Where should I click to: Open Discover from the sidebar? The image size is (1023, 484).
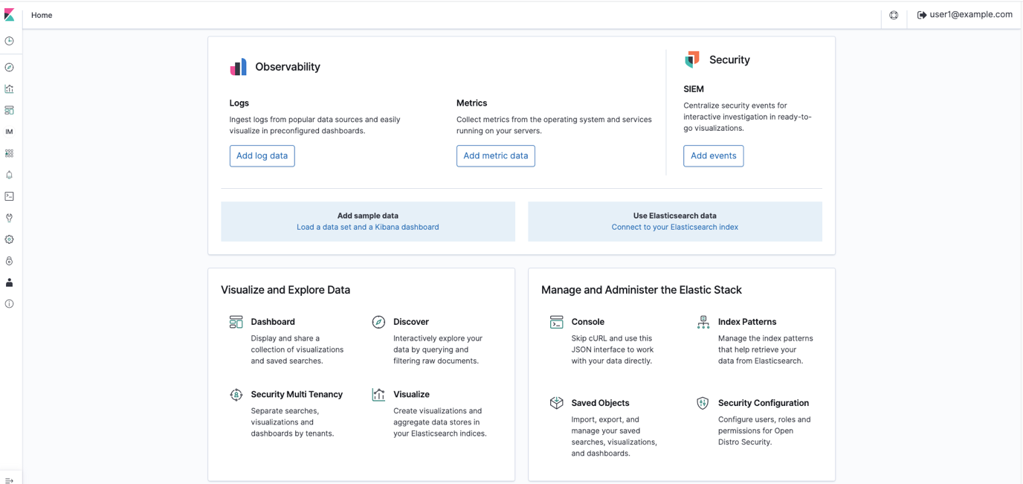click(10, 67)
